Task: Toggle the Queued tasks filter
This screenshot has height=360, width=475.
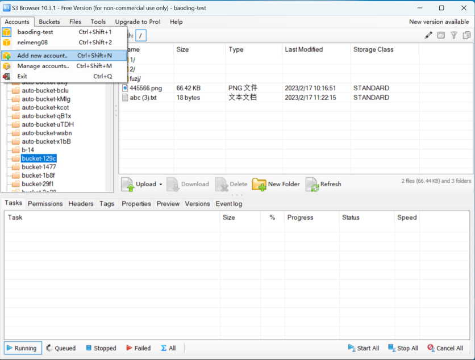Action: pyautogui.click(x=61, y=348)
